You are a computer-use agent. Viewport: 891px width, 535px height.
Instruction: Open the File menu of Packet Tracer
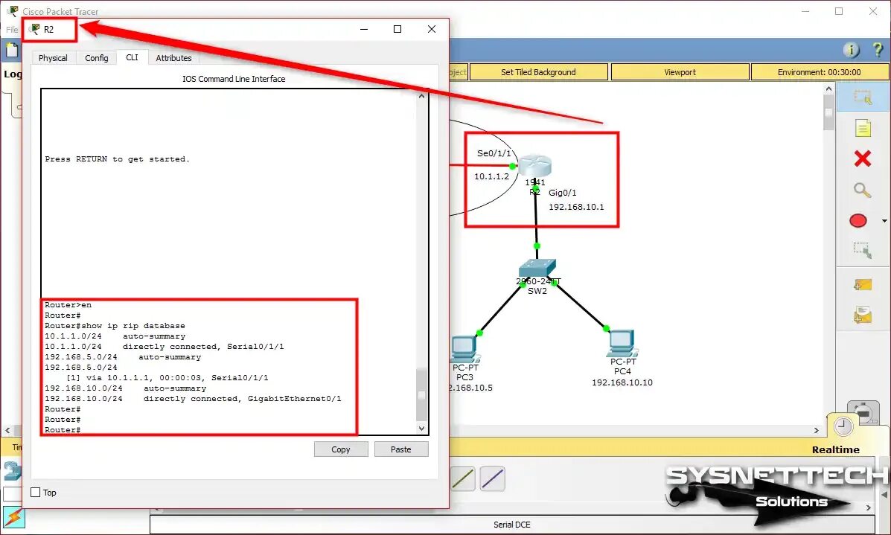click(x=12, y=30)
